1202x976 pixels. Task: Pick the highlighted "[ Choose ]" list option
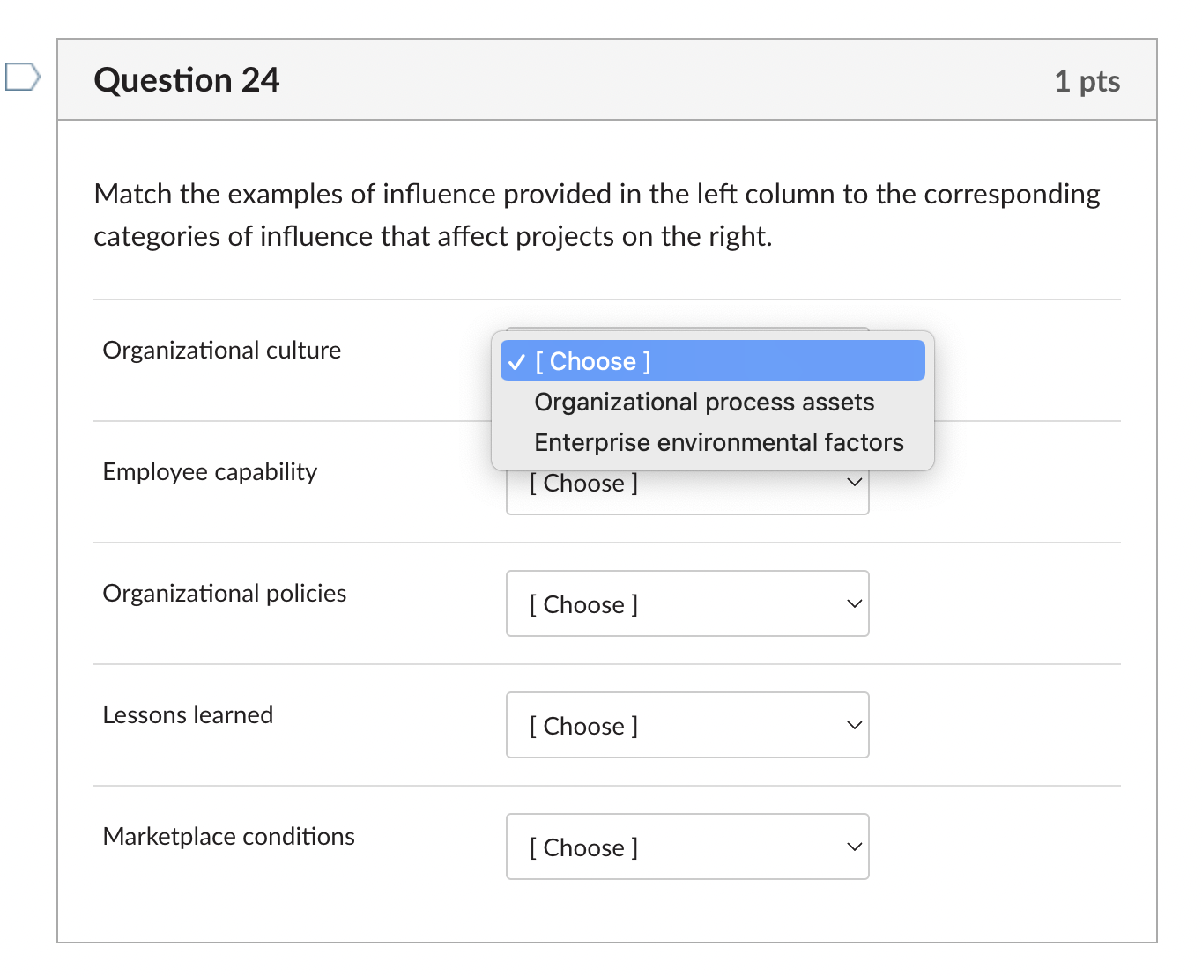[x=593, y=362]
